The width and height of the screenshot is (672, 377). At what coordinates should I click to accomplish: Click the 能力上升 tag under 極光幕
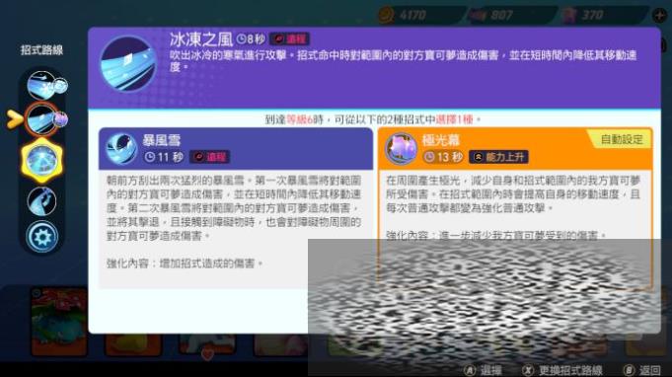pos(498,157)
